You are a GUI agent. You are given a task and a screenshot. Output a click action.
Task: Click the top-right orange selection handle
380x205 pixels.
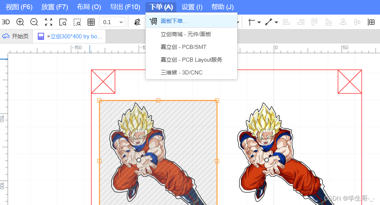click(x=217, y=100)
